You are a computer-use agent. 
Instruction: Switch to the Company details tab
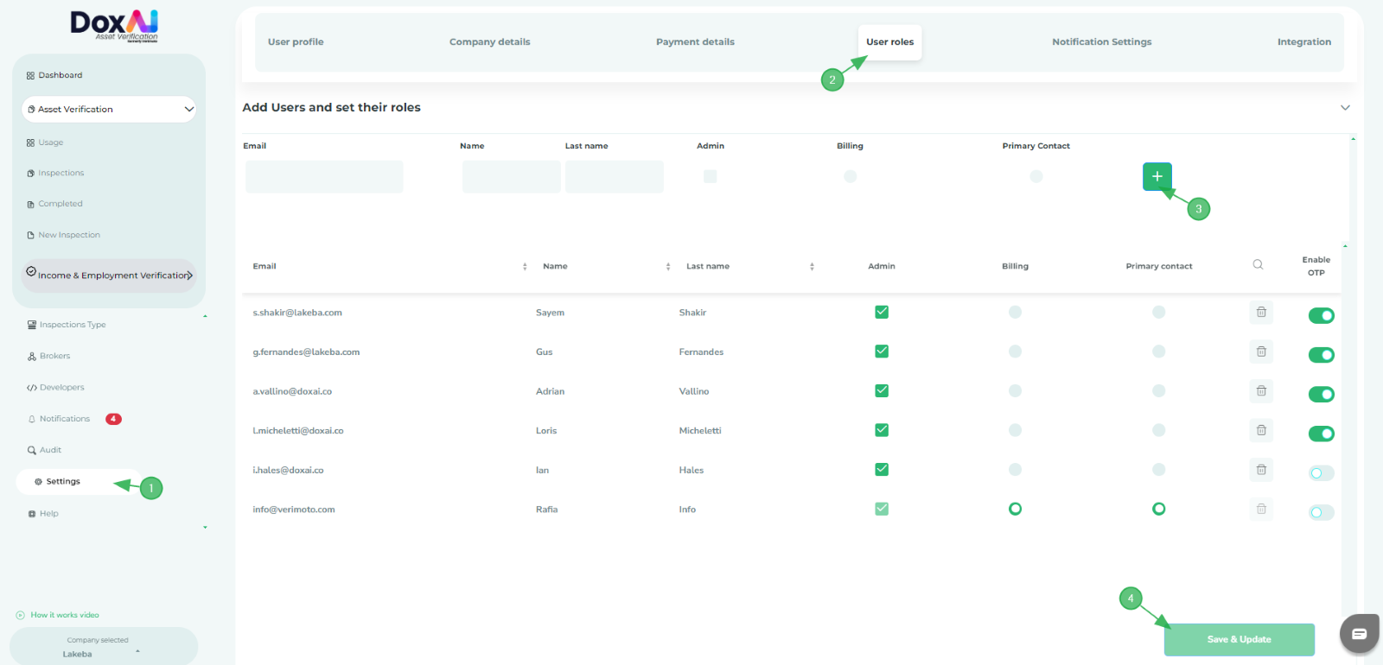[x=489, y=42]
